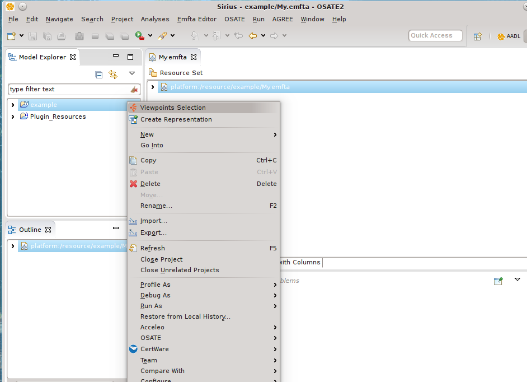
Task: Open the New submenu in context menu
Action: pyautogui.click(x=204, y=134)
